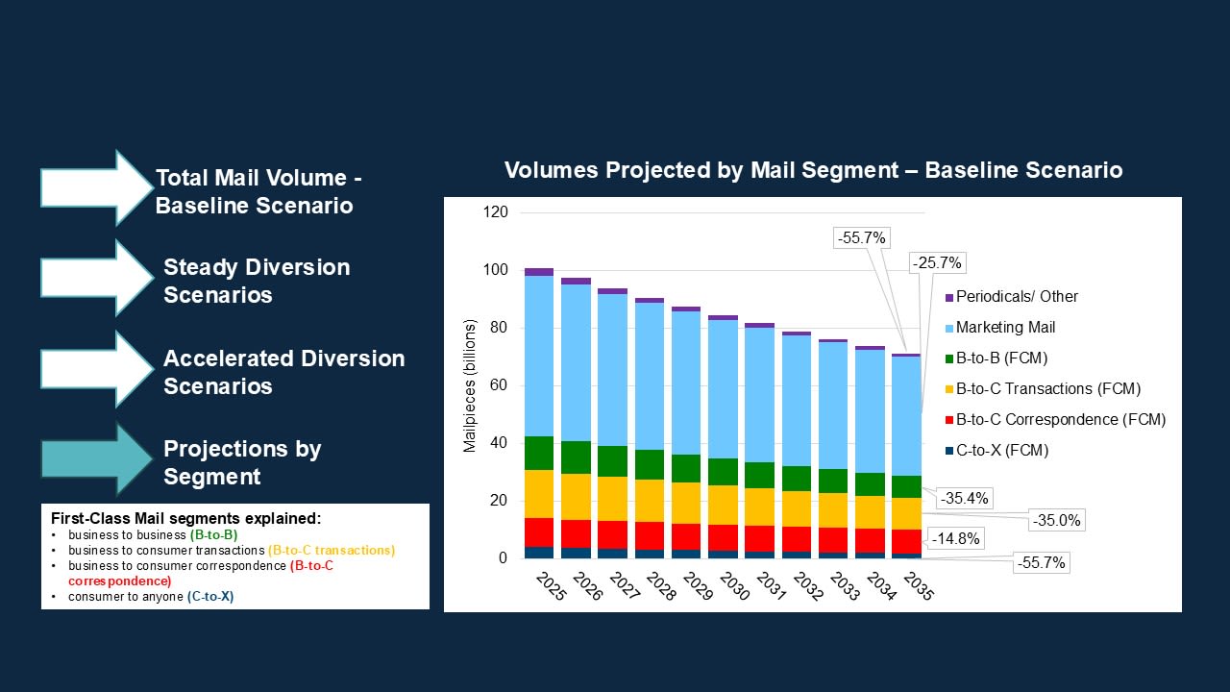The width and height of the screenshot is (1230, 692).
Task: Select the navy C-to-X (FCM) legend swatch
Action: tap(948, 451)
